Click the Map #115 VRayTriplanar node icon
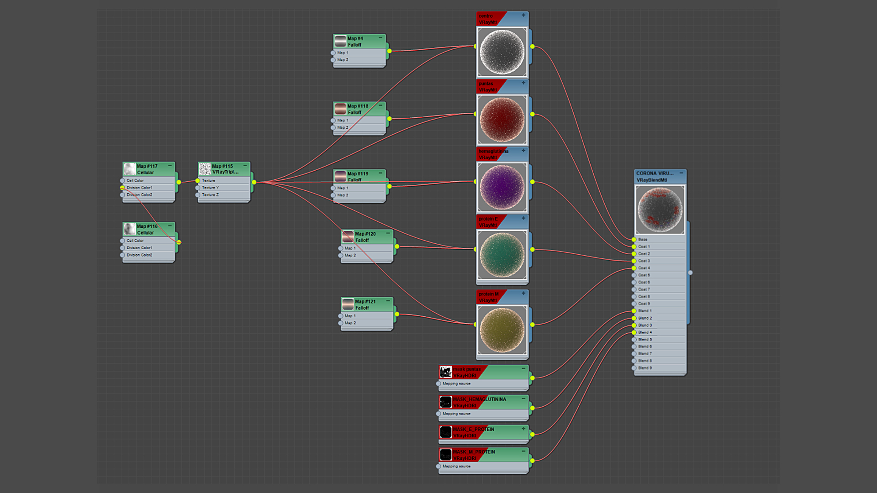The image size is (877, 493). (205, 169)
